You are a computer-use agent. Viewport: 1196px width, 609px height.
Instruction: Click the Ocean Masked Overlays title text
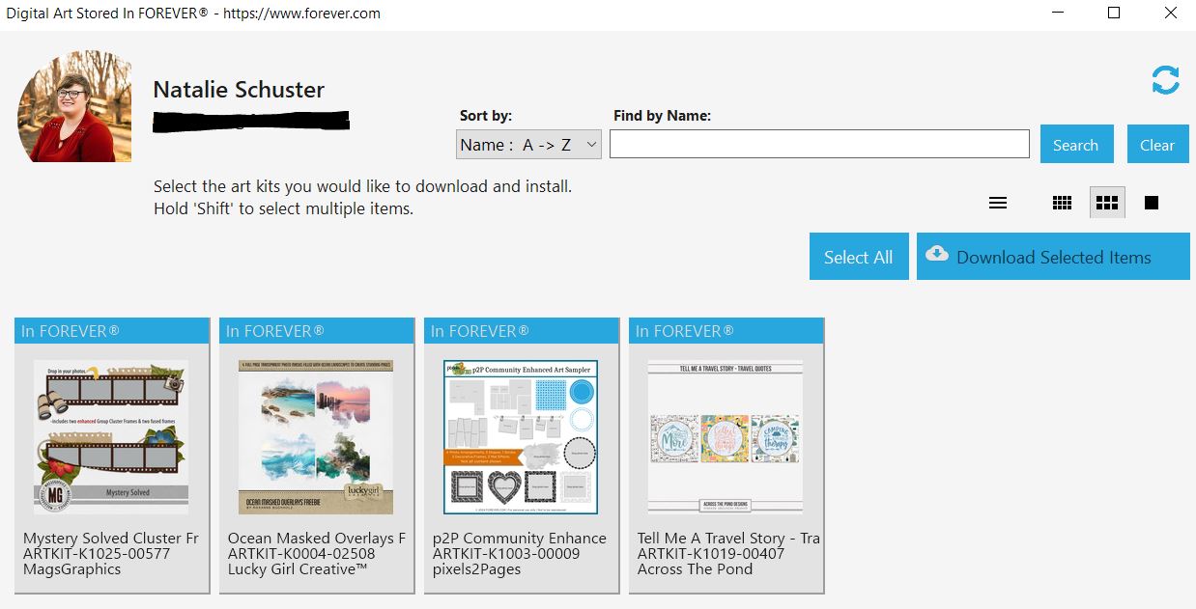(317, 539)
